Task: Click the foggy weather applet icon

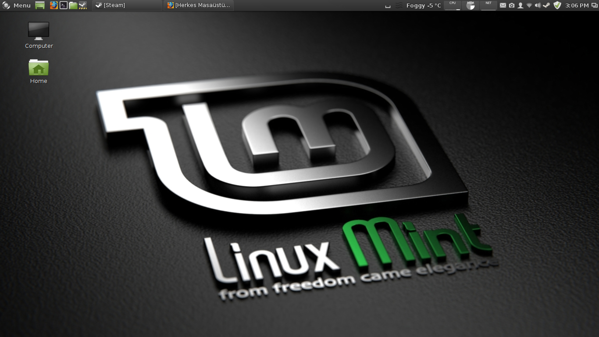Action: (399, 5)
